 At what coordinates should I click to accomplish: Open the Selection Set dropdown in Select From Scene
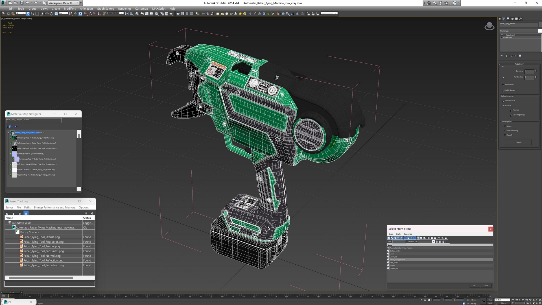click(433, 242)
